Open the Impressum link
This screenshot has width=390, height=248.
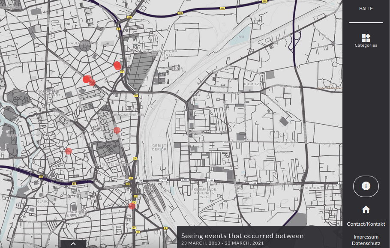point(366,237)
